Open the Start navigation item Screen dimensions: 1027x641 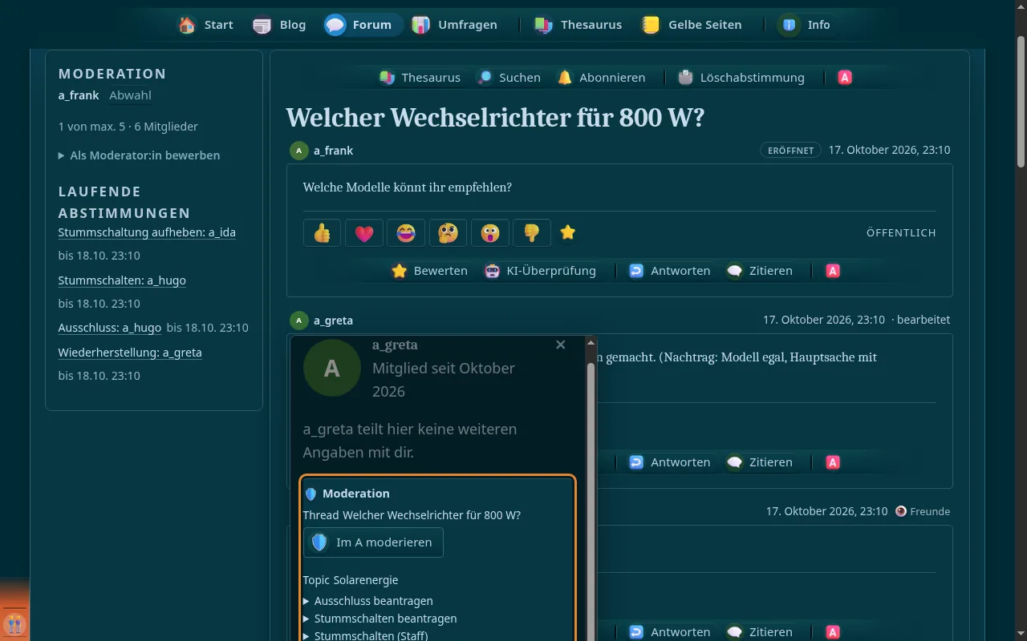[x=206, y=25]
